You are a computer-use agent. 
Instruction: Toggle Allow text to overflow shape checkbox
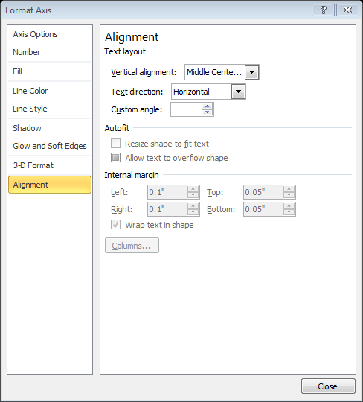pyautogui.click(x=115, y=157)
